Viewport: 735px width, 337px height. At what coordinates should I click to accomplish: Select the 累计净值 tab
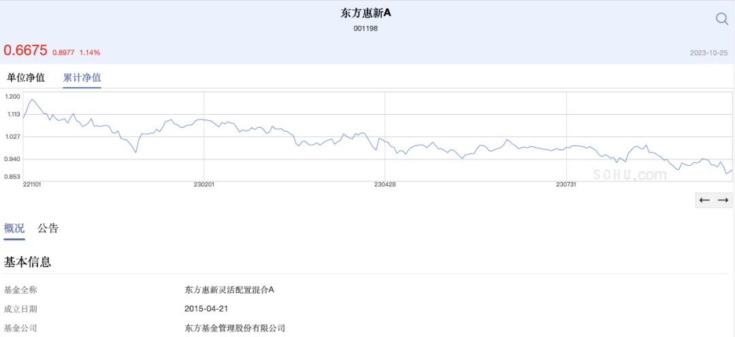pos(82,77)
